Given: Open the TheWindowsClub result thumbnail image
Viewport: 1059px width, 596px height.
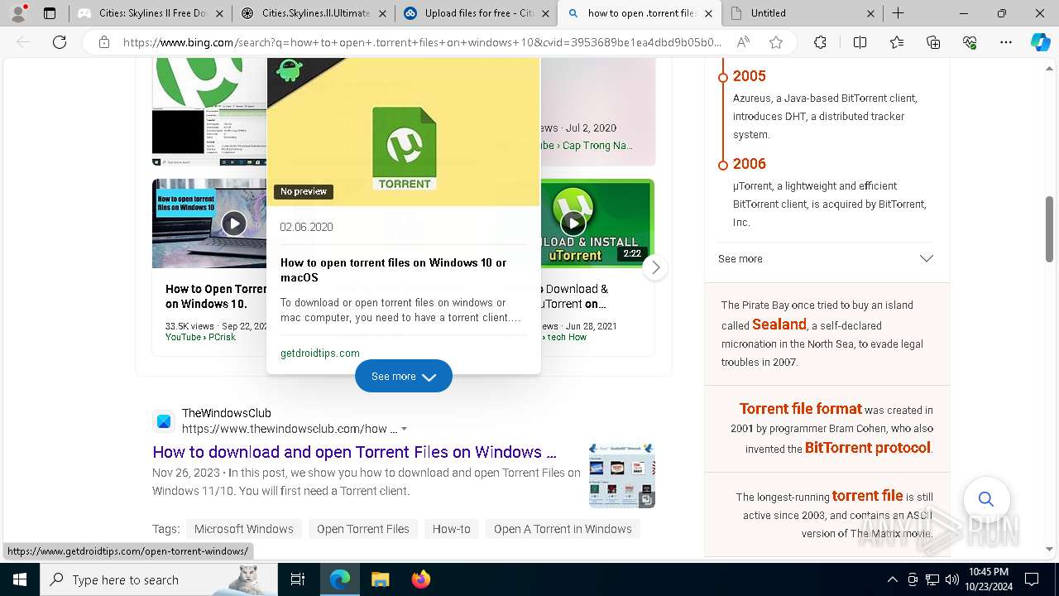Looking at the screenshot, I should 622,474.
